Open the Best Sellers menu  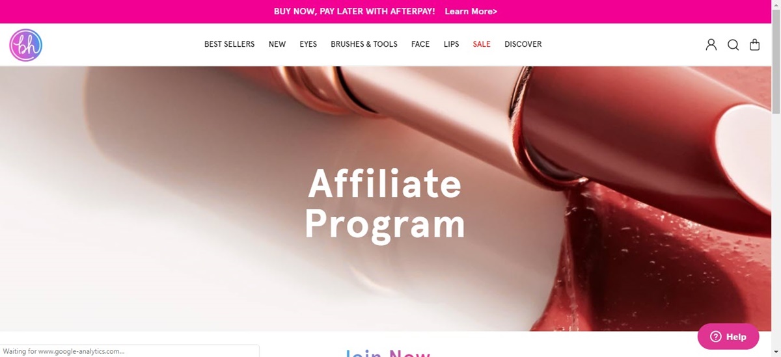tap(230, 44)
